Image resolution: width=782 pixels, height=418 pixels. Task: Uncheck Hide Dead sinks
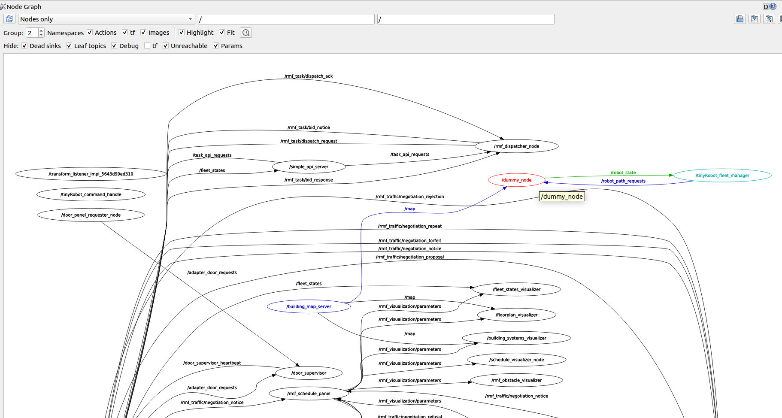point(24,46)
